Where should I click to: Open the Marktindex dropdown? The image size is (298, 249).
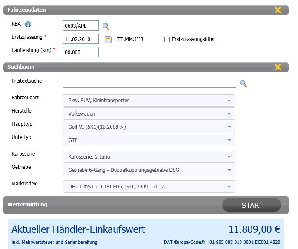tap(149, 187)
